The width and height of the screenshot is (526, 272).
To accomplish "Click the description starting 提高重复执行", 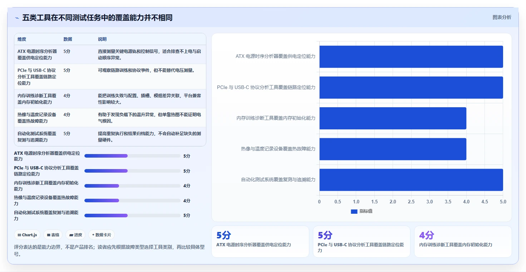I will pyautogui.click(x=149, y=137).
